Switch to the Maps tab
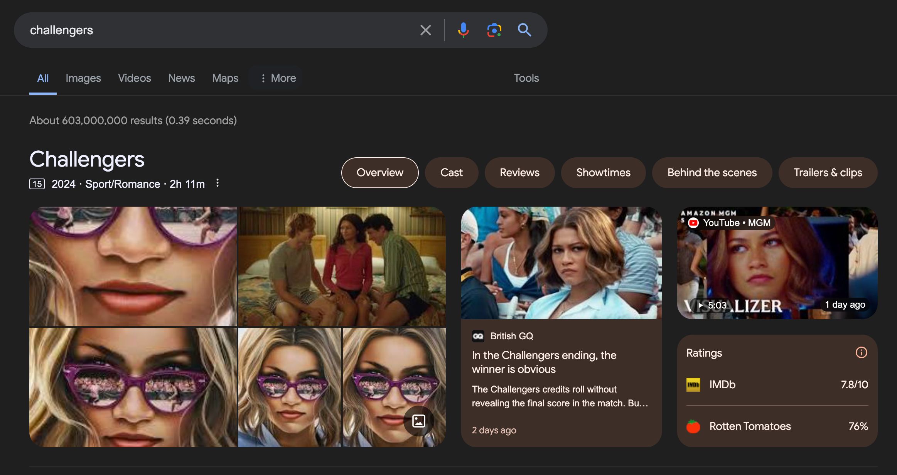Image resolution: width=897 pixels, height=475 pixels. [225, 78]
